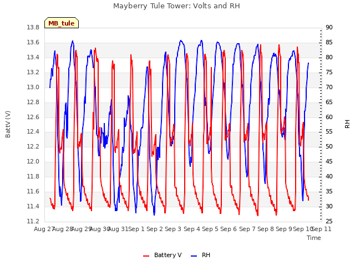Image resolution: width=355 pixels, height=266 pixels.
Task: Click the 13.6 tick on BattV axis
Action: [x=33, y=42]
